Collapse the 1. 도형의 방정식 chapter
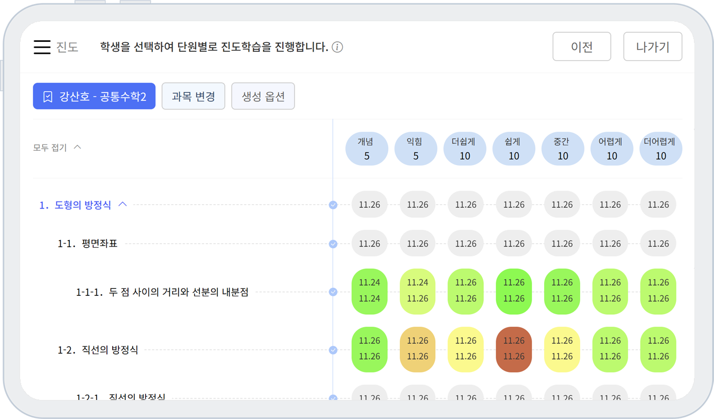This screenshot has width=714, height=419. tap(123, 205)
